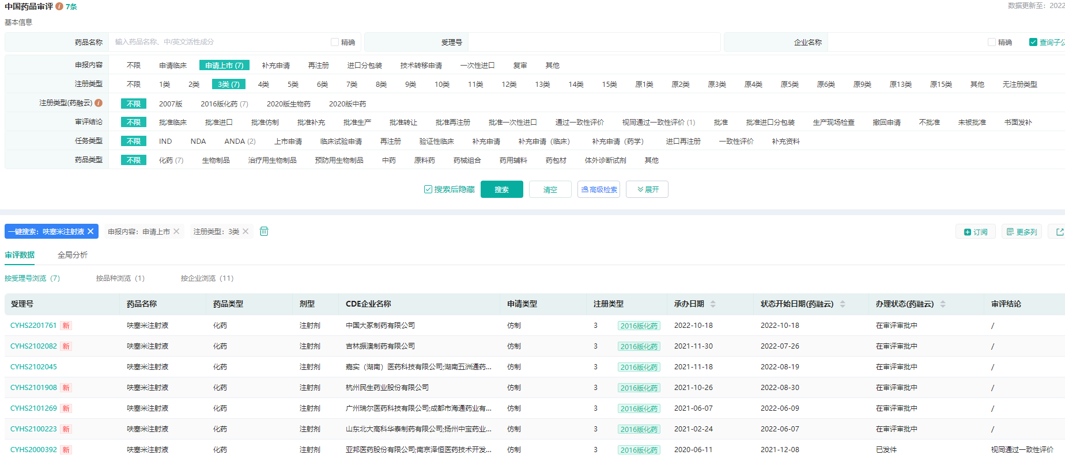Remove the 一键搜索 呋塞米注射液 filter tag
Image resolution: width=1065 pixels, height=455 pixels.
pos(90,231)
